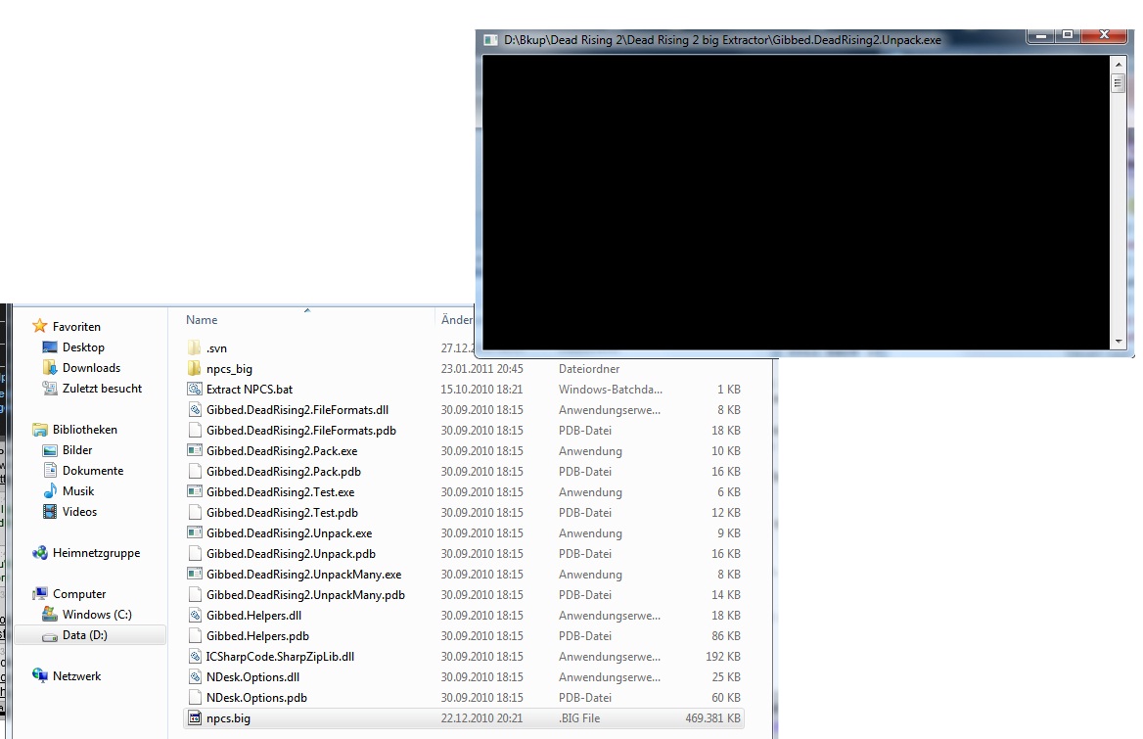Click the Musik note icon
This screenshot has width=1143, height=739.
[50, 490]
